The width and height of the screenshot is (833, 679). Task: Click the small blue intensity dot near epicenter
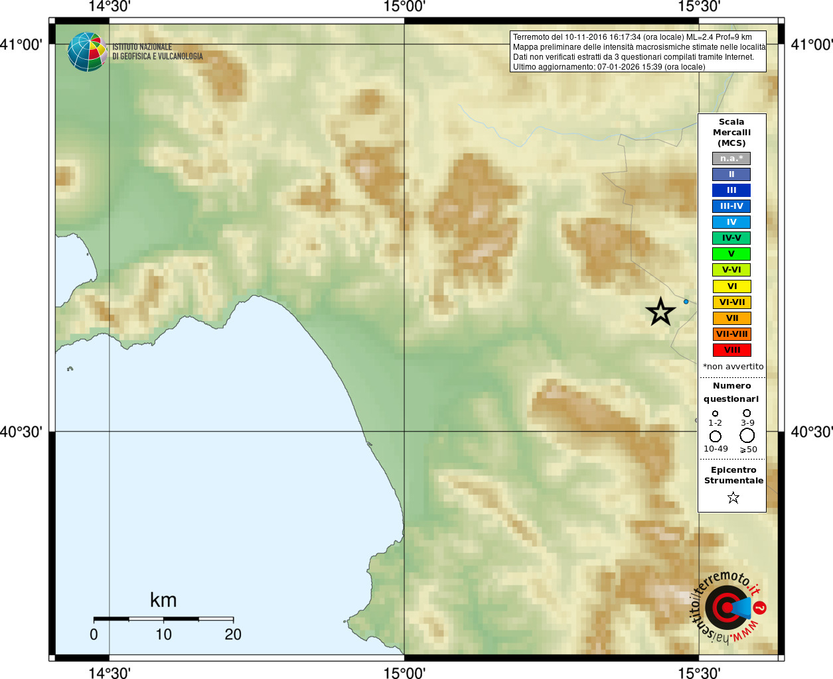pyautogui.click(x=686, y=302)
